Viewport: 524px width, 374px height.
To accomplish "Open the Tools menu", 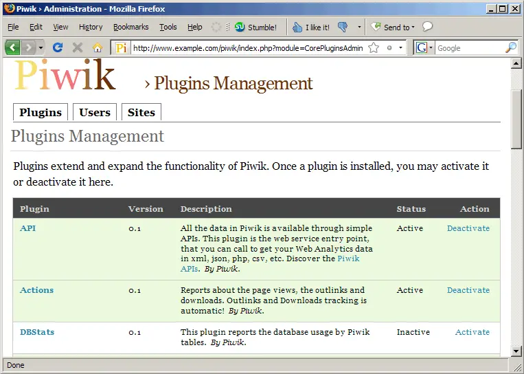I will pos(168,27).
